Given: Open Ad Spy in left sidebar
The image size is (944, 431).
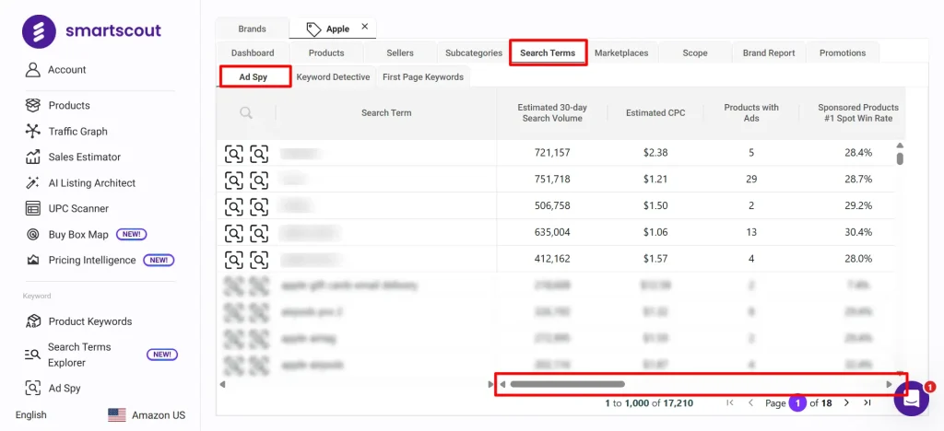Looking at the screenshot, I should (53, 389).
